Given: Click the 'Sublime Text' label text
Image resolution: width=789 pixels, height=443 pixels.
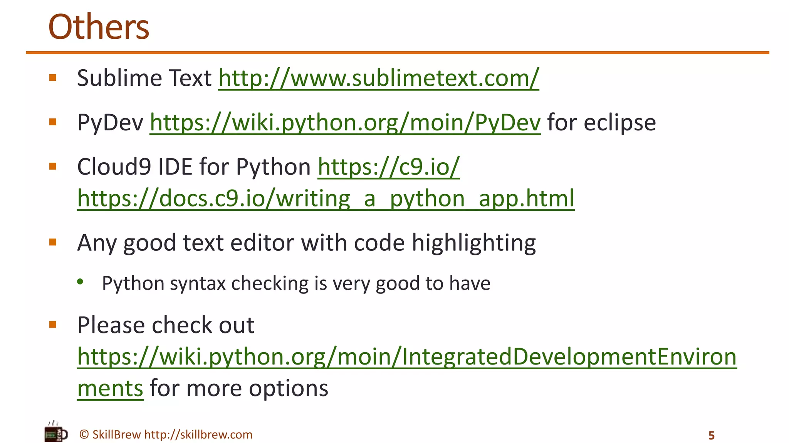Looking at the screenshot, I should click(x=144, y=78).
